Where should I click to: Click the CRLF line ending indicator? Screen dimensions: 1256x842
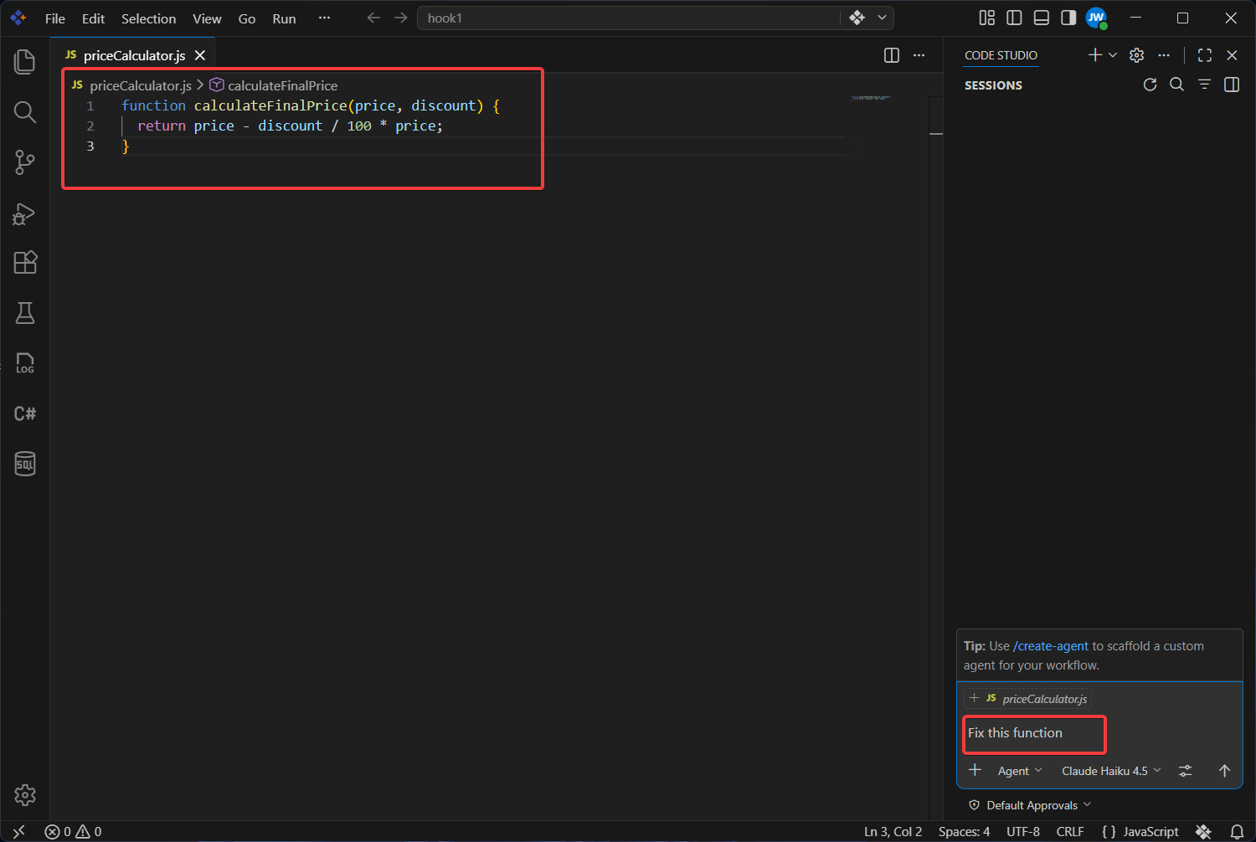point(1070,831)
